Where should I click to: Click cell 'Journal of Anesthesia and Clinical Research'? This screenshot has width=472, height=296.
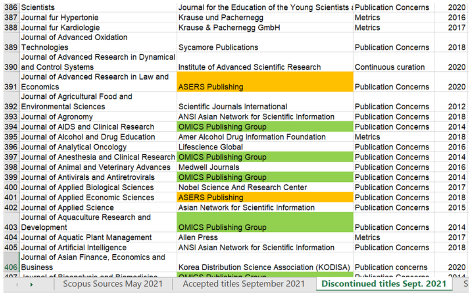pyautogui.click(x=98, y=157)
